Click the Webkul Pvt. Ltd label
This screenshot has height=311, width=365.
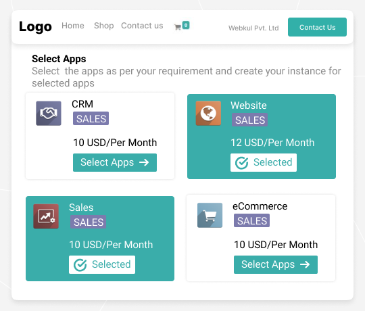point(253,28)
